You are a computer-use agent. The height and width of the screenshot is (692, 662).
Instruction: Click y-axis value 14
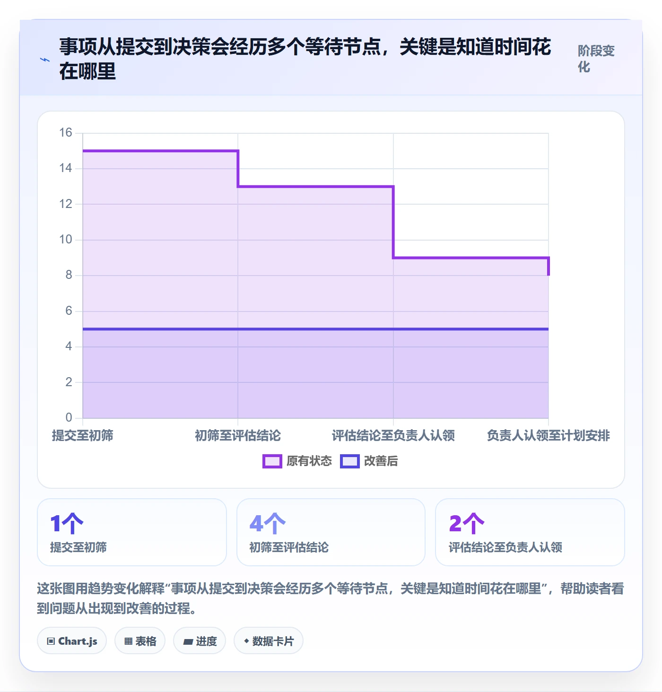[66, 168]
